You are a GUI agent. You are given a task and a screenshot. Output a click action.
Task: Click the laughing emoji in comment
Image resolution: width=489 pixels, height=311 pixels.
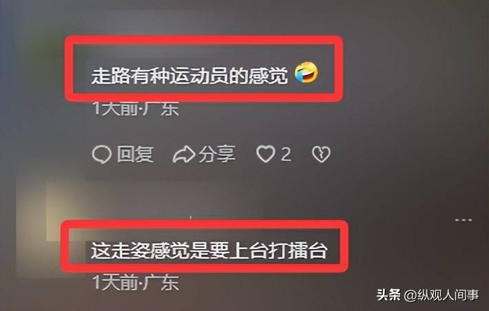[x=306, y=73]
